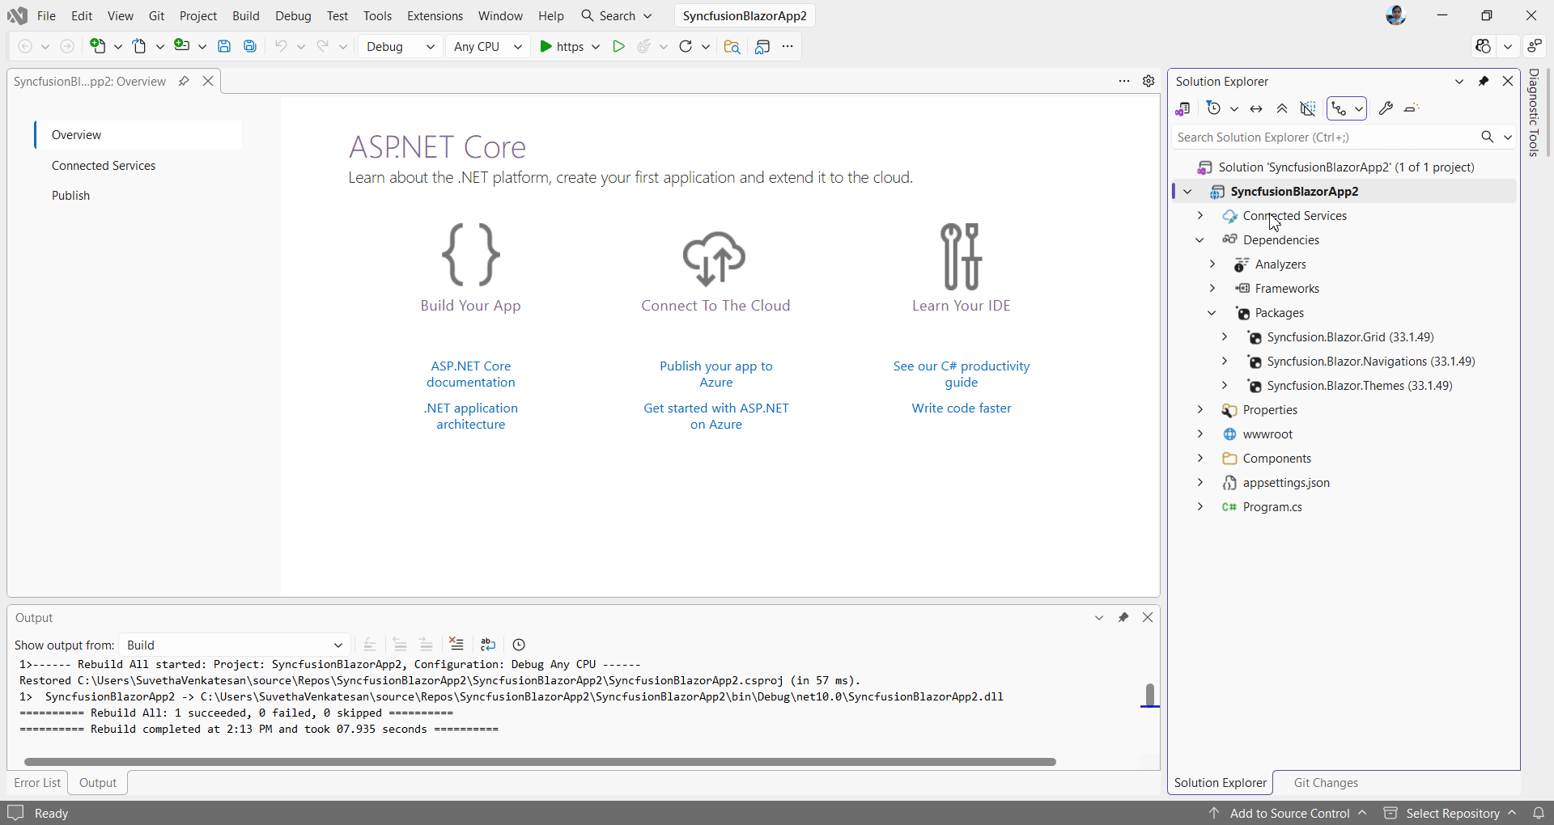Image resolution: width=1554 pixels, height=825 pixels.
Task: Click the Save icon in toolbar
Action: [224, 46]
